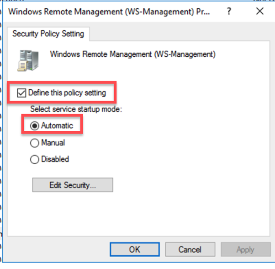Click the 'Disabled' label text
Viewport: 275px width, 269px height.
tap(55, 160)
